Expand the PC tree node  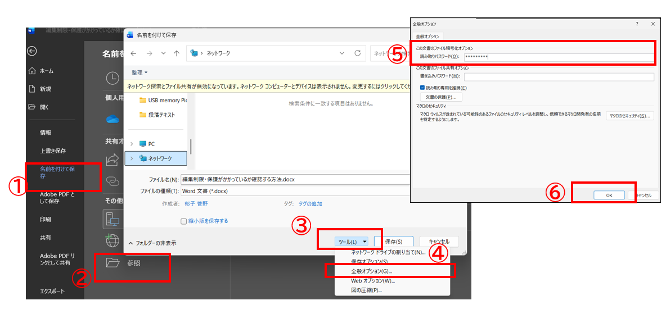click(132, 144)
